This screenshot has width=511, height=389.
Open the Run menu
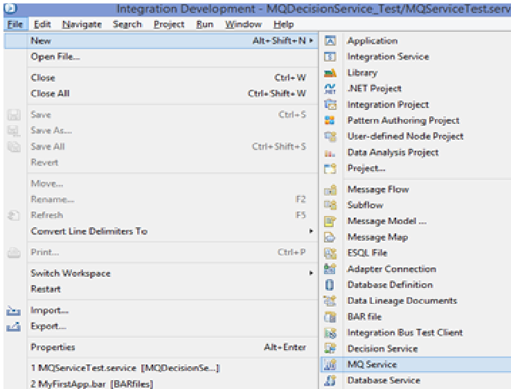[205, 24]
